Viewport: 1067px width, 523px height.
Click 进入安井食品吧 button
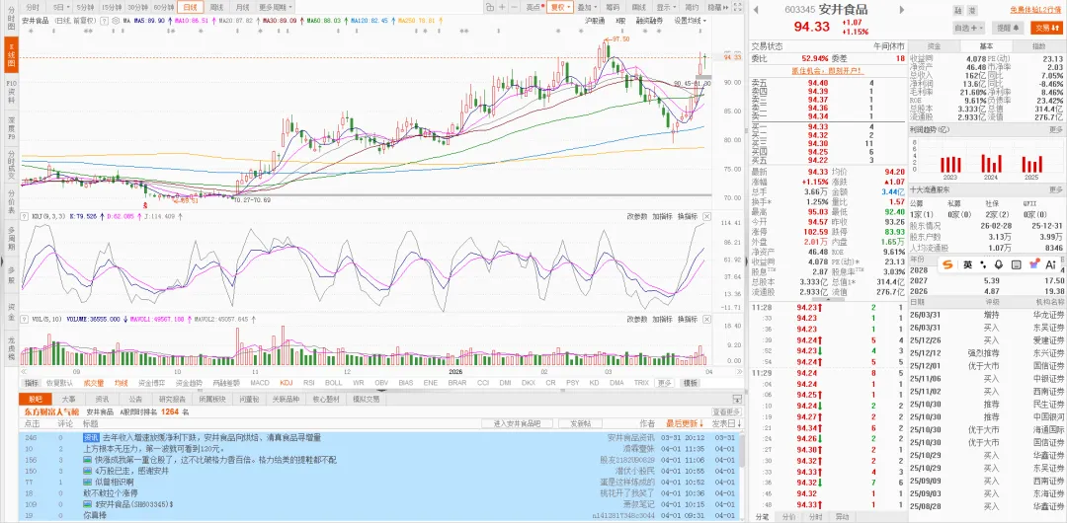click(x=517, y=423)
